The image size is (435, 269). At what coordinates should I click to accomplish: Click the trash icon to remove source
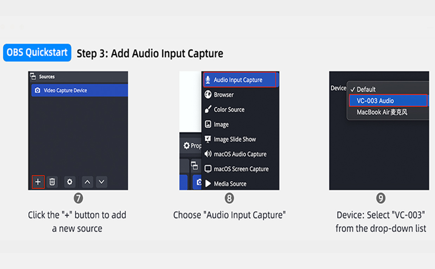pyautogui.click(x=52, y=182)
